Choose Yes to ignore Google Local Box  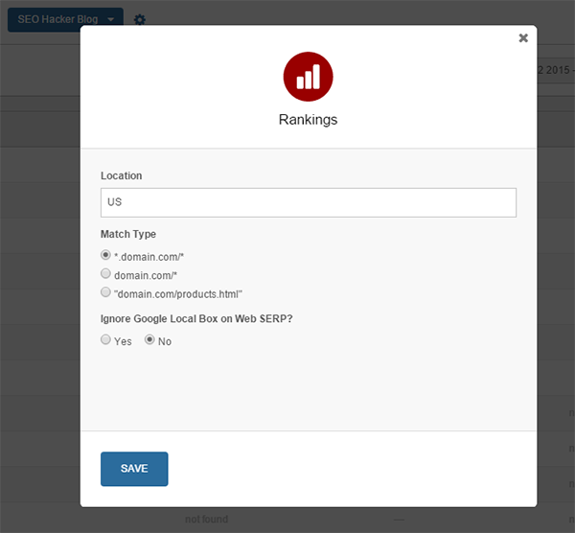(106, 340)
